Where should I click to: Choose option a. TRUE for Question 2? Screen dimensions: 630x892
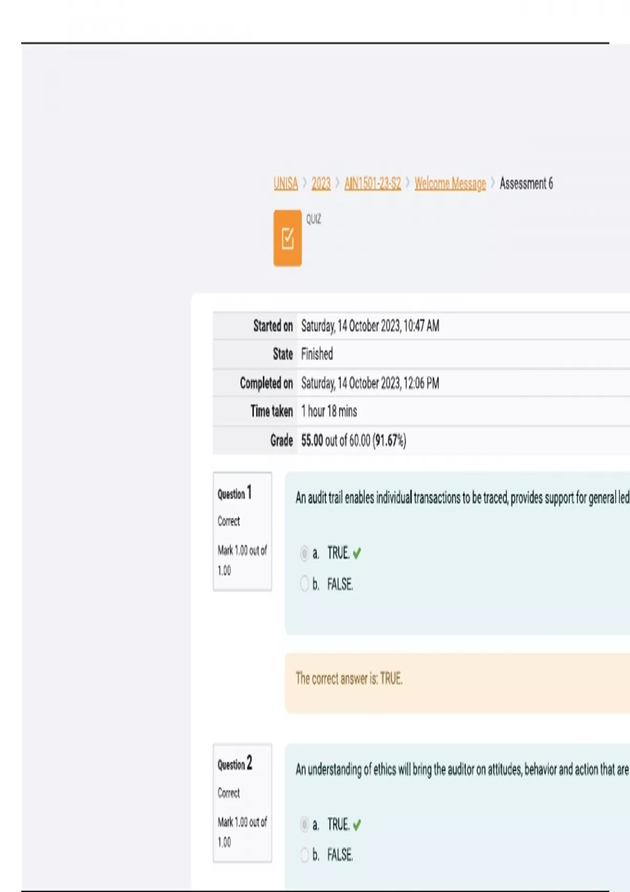pyautogui.click(x=304, y=824)
